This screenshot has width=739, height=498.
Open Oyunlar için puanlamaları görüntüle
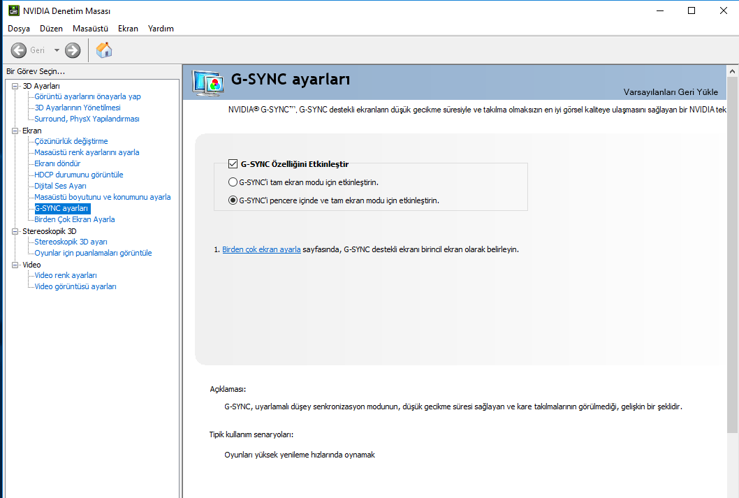click(x=94, y=253)
